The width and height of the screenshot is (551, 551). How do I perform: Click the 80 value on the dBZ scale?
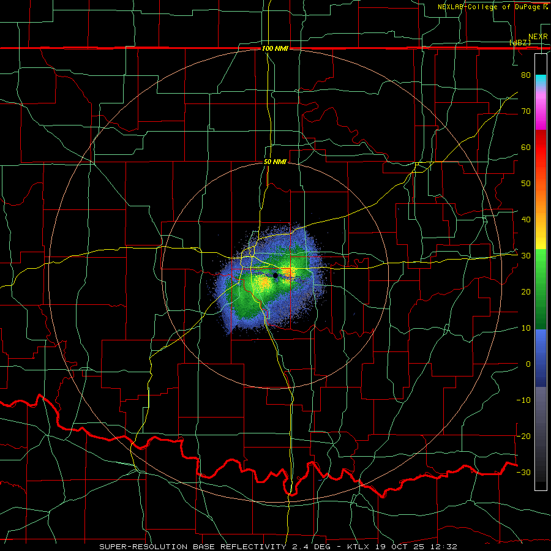(x=526, y=75)
